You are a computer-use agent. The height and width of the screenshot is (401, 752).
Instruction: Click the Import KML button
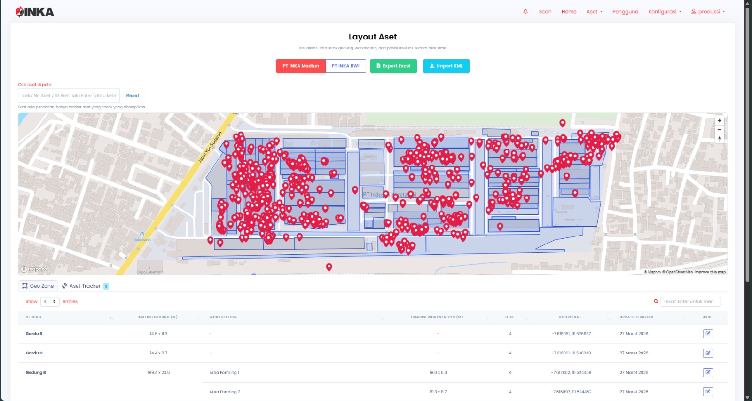point(446,66)
